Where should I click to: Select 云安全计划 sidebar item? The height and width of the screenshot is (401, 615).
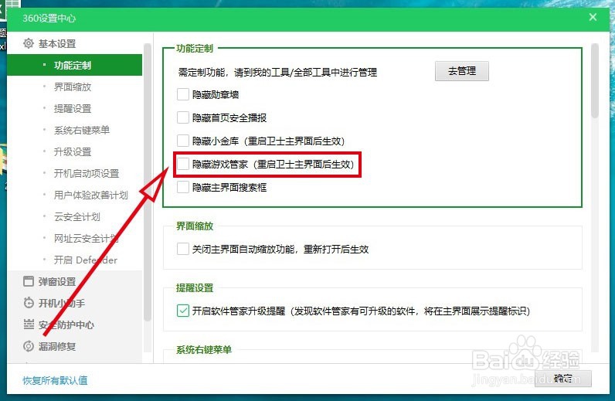click(x=77, y=216)
